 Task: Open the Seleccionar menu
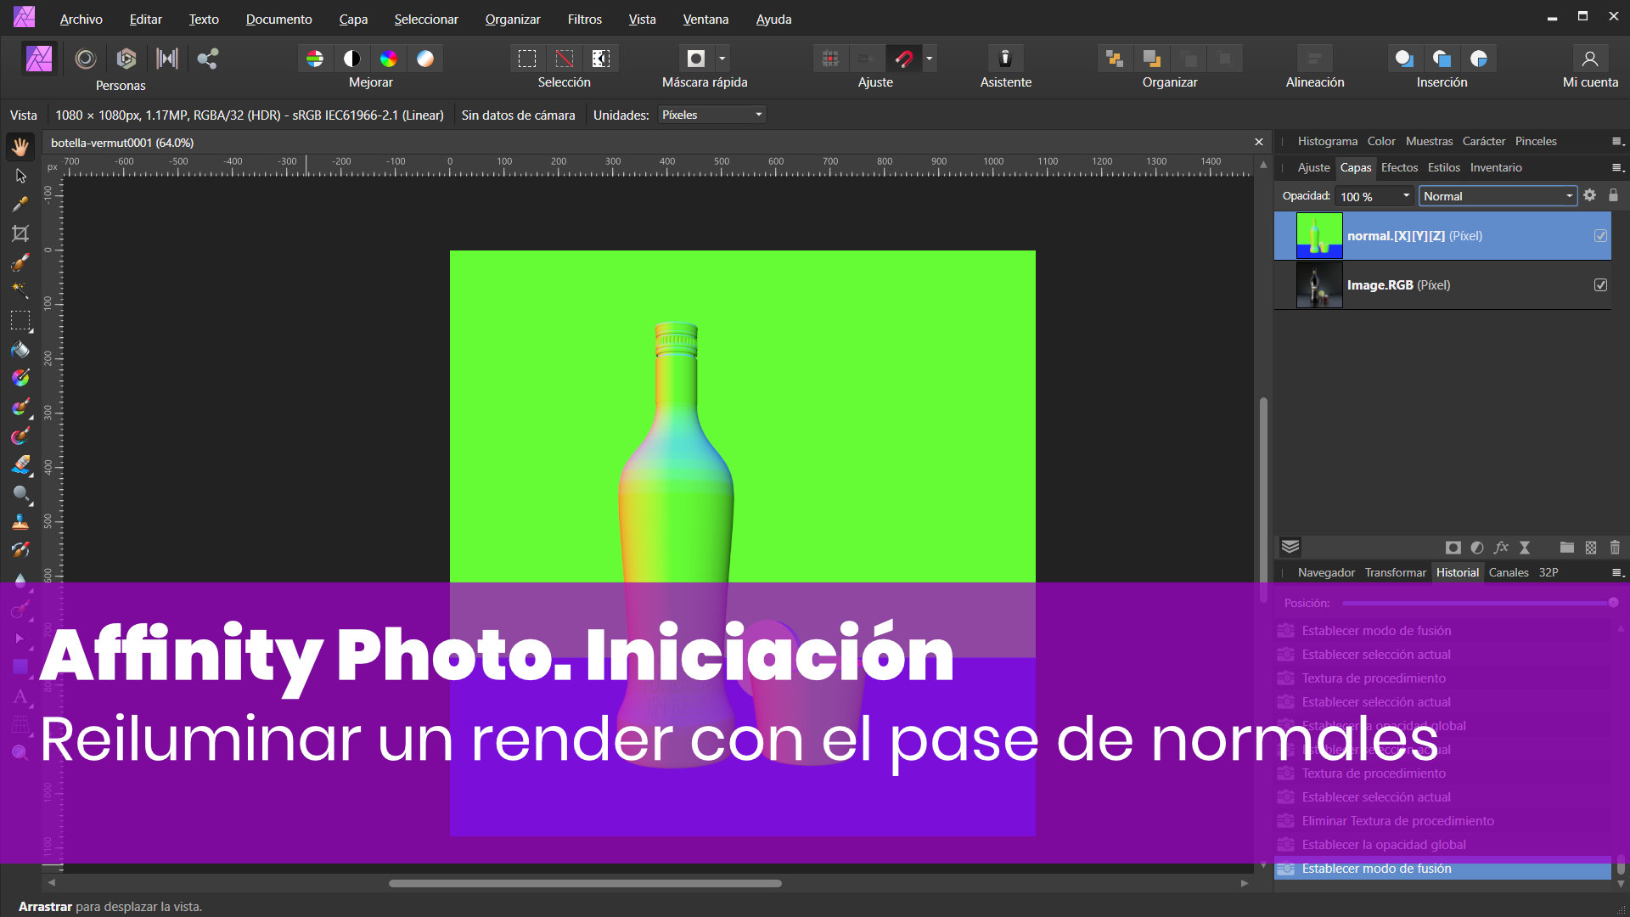[426, 19]
